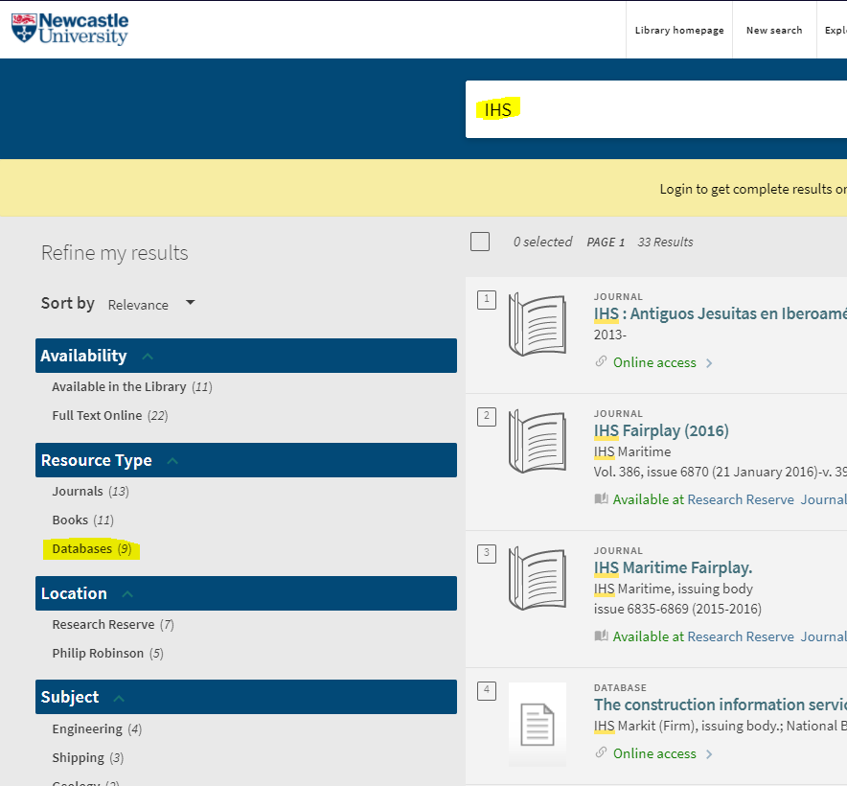Click the book icon for IHS Fairplay (2016)
This screenshot has width=847, height=786.
[x=537, y=442]
